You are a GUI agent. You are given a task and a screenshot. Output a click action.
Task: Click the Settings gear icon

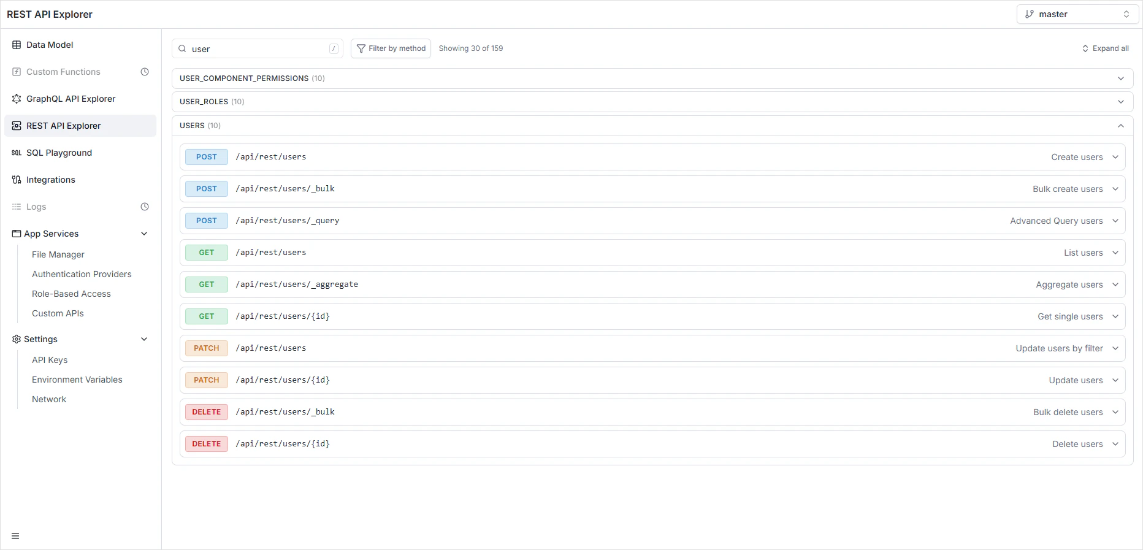point(17,339)
